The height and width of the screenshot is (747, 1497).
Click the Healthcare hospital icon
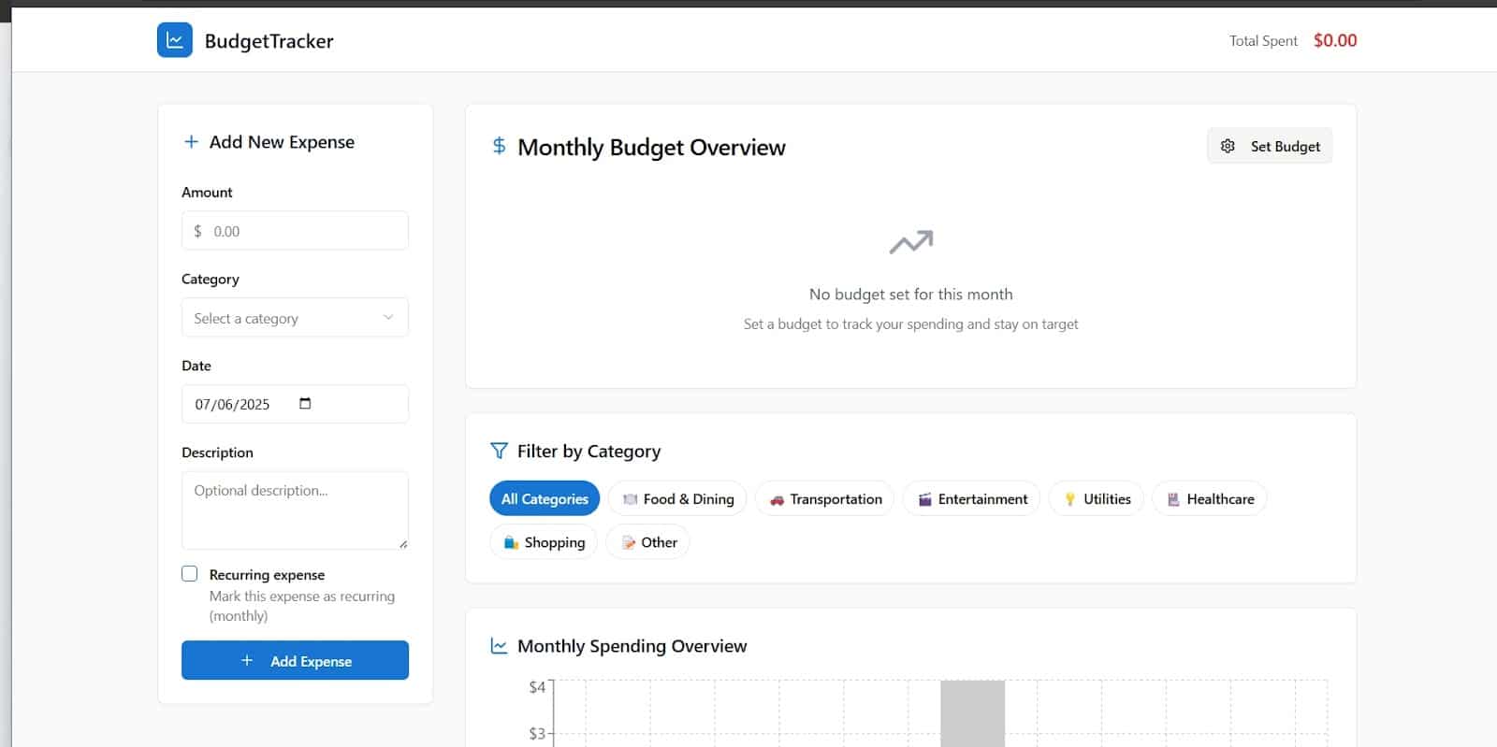click(1173, 499)
